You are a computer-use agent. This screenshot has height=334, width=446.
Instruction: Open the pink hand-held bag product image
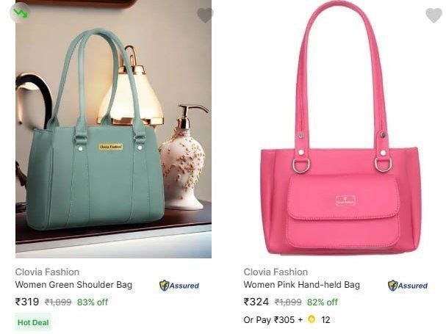[x=341, y=128]
